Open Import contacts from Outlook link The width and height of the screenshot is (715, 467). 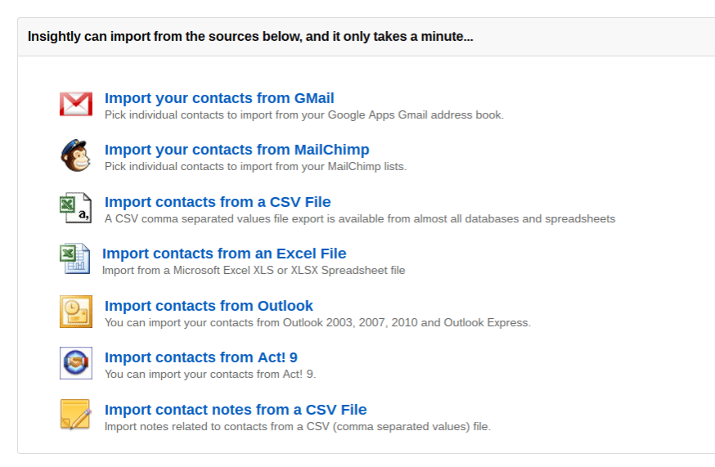[x=209, y=306]
